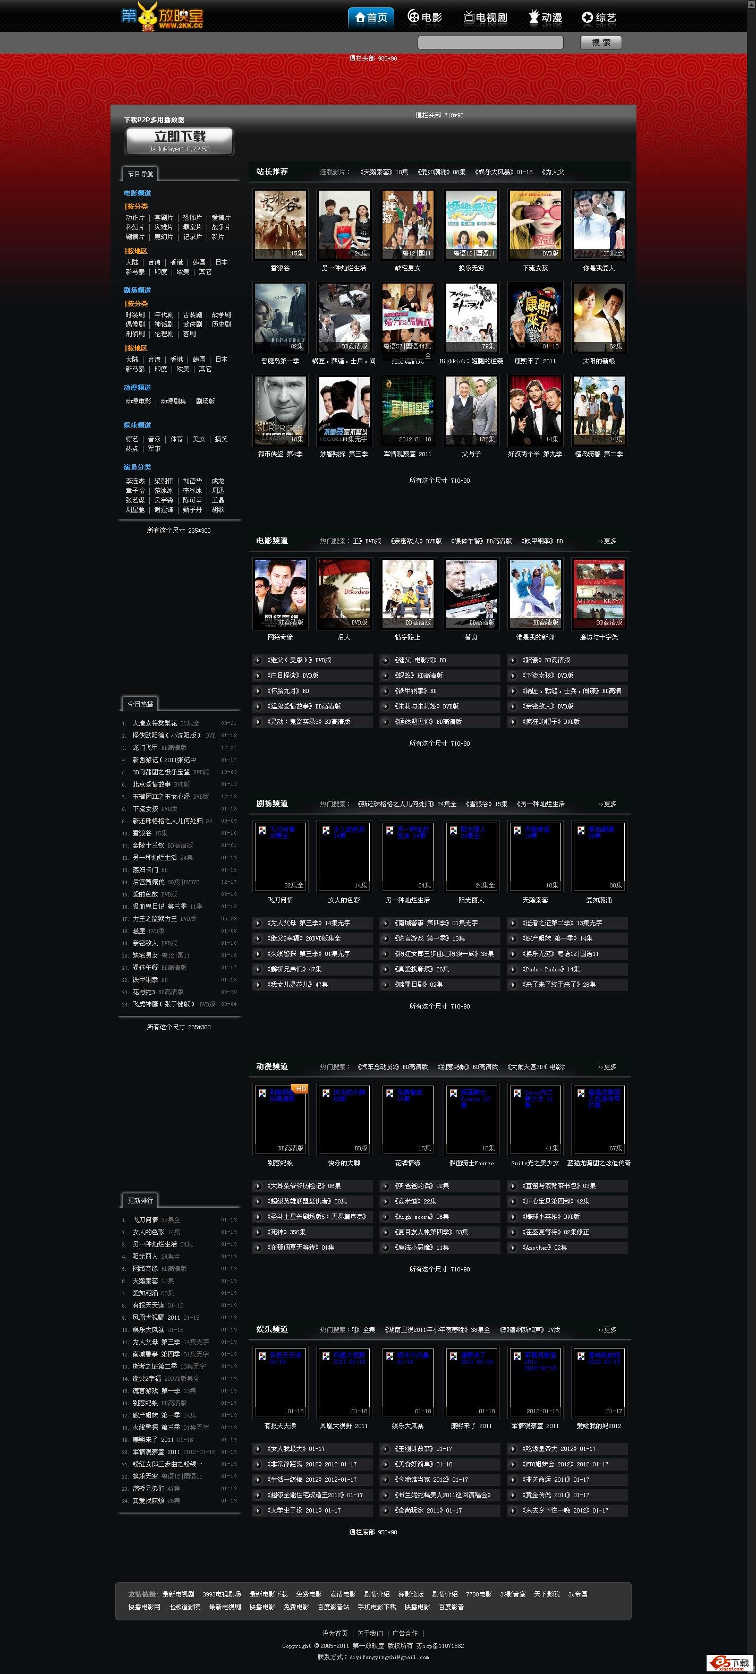Click the anime icon beside 动漫
This screenshot has height=1674, width=756.
pyautogui.click(x=534, y=17)
